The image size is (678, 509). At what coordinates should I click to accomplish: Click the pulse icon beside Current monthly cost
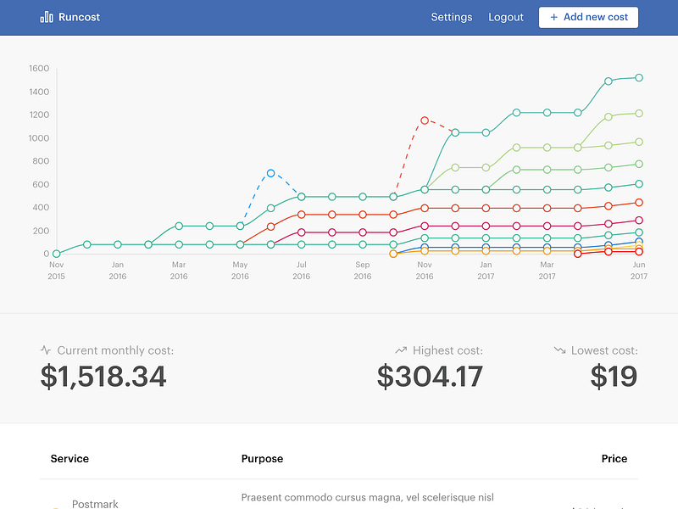[46, 350]
